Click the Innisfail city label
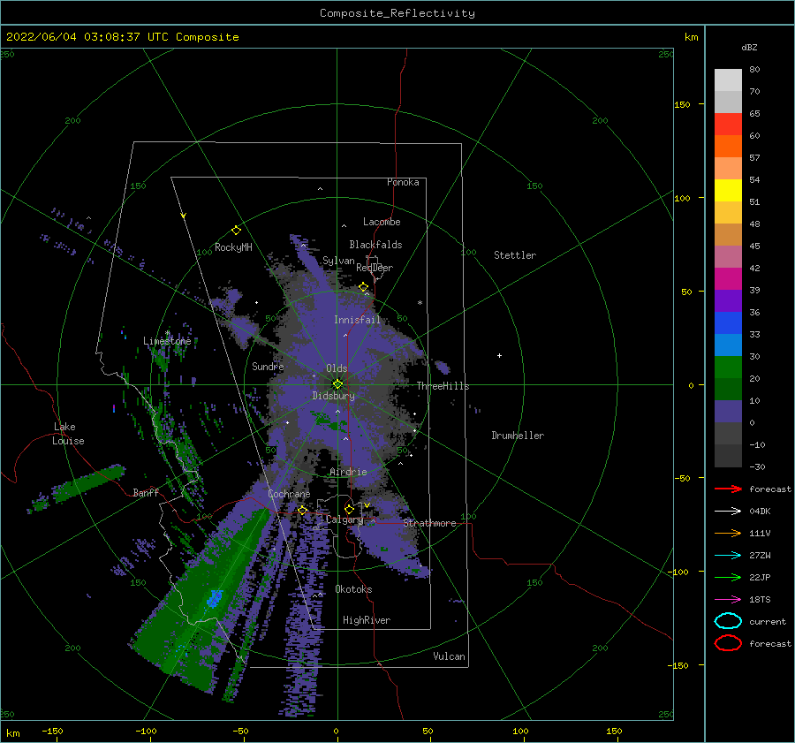 tap(357, 320)
